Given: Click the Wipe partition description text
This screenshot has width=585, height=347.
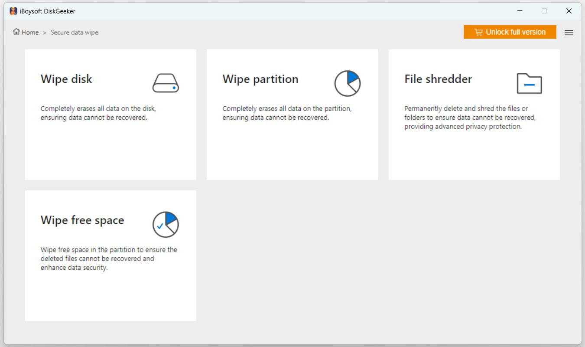Looking at the screenshot, I should (287, 113).
